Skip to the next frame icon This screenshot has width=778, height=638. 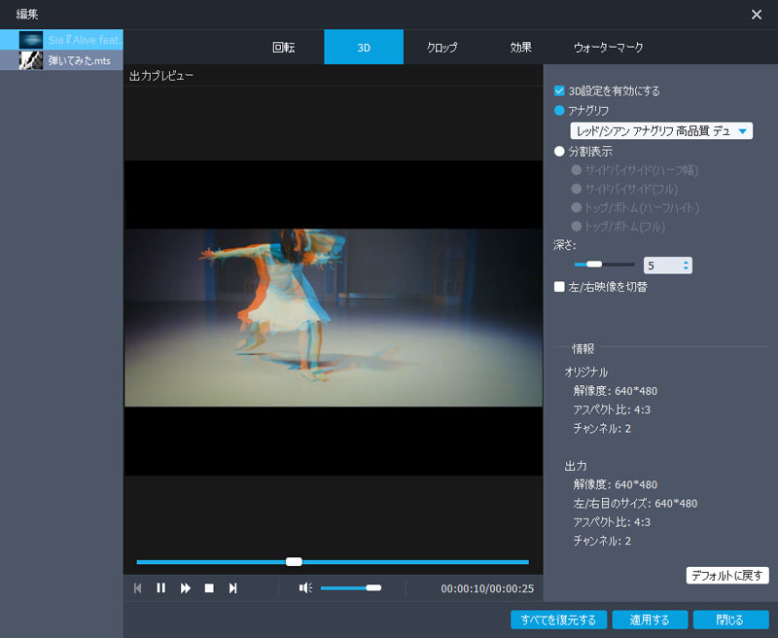click(x=232, y=587)
